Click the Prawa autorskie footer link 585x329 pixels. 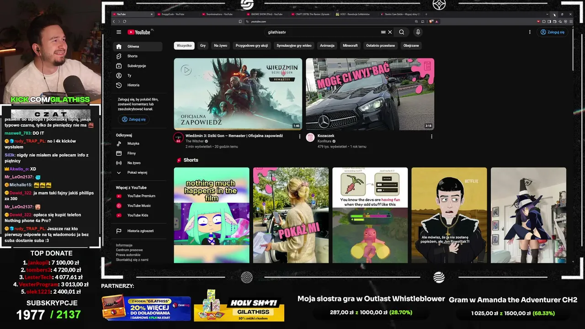[x=128, y=255]
